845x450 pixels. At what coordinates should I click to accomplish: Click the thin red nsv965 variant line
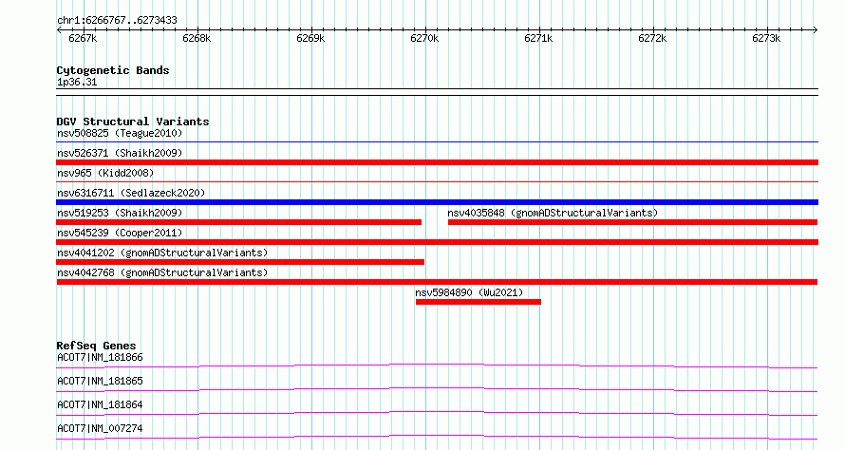(x=437, y=182)
